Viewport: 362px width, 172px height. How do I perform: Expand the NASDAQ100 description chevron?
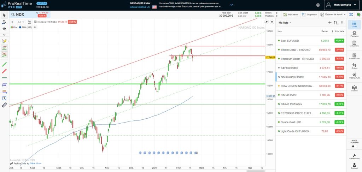232,5
